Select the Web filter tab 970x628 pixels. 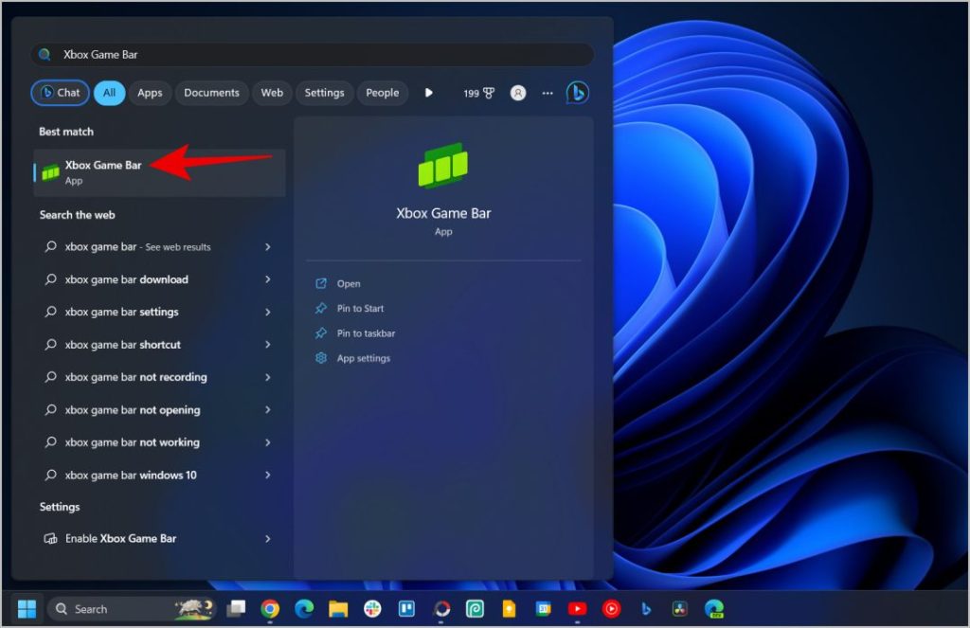point(272,93)
